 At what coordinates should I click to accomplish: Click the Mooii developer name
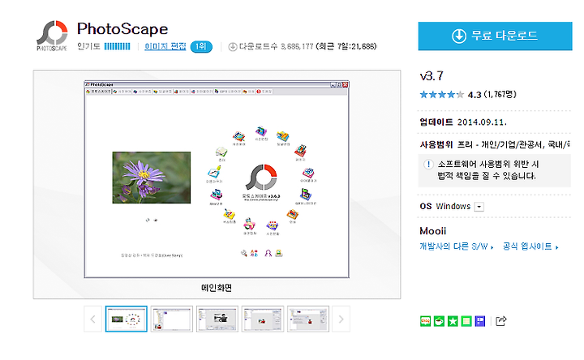pos(433,231)
